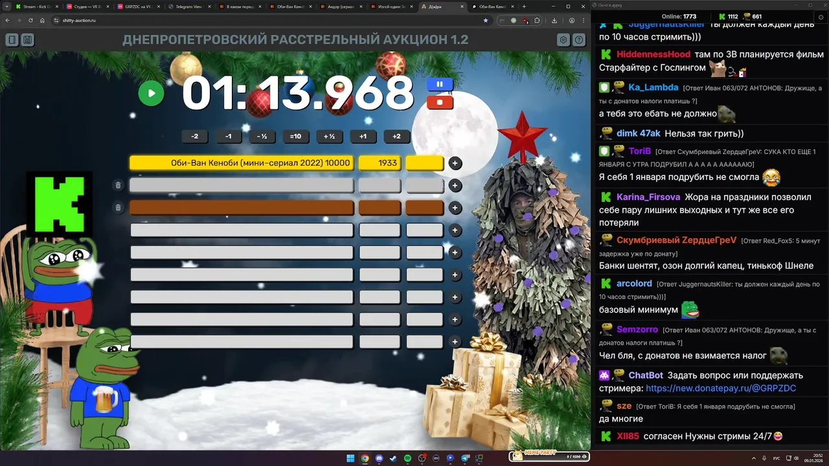Open Chrome downloads icon

click(554, 20)
